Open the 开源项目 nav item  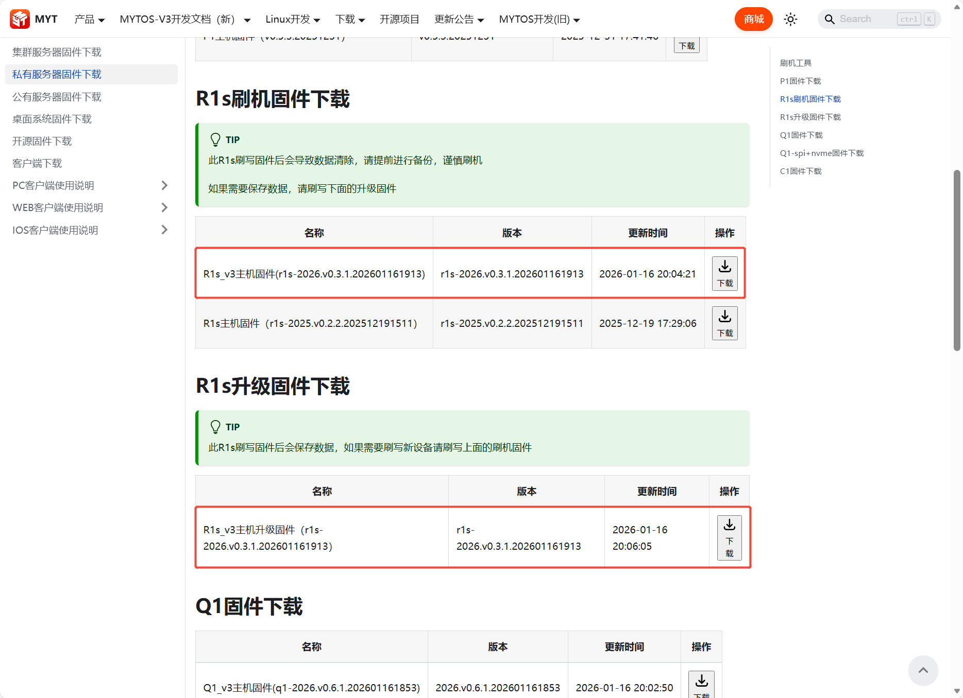(399, 20)
